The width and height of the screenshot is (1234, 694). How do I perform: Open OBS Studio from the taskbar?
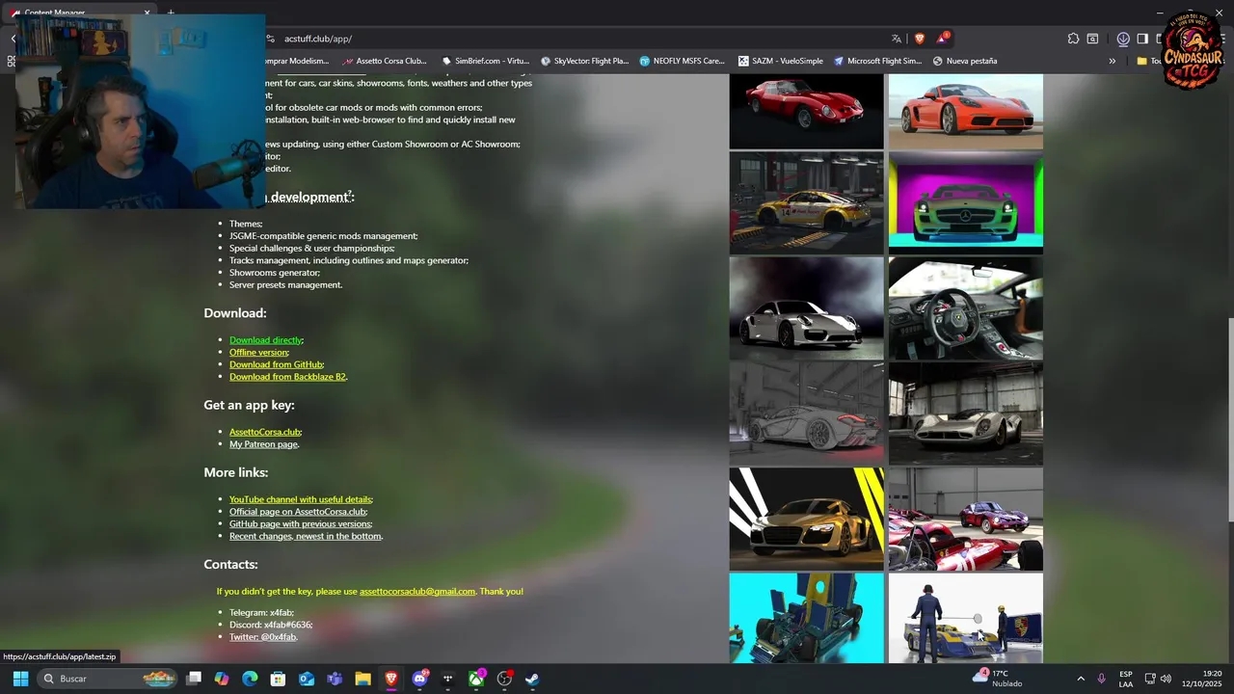[x=504, y=679]
